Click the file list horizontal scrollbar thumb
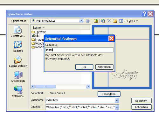This screenshot has height=118, width=159. (x=45, y=86)
